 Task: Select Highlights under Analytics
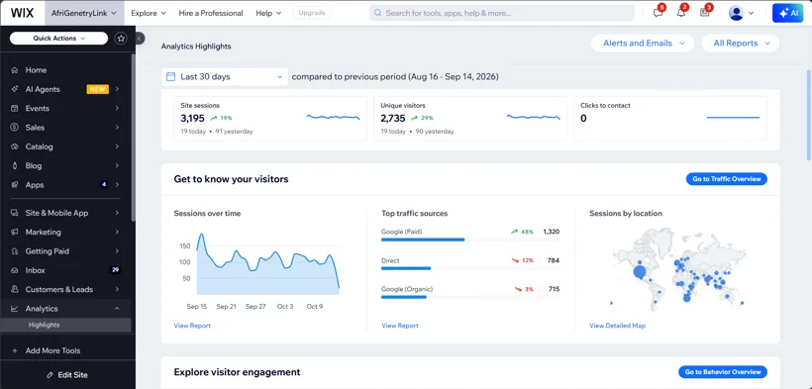[x=65, y=325]
